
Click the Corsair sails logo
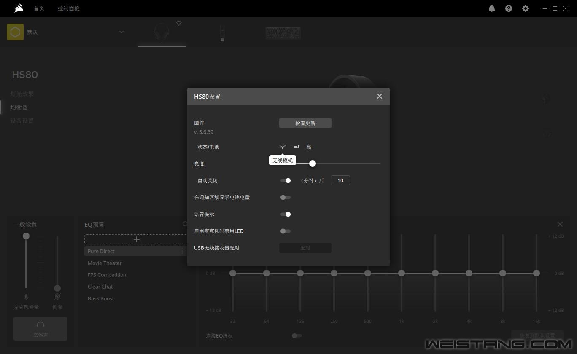pos(19,8)
